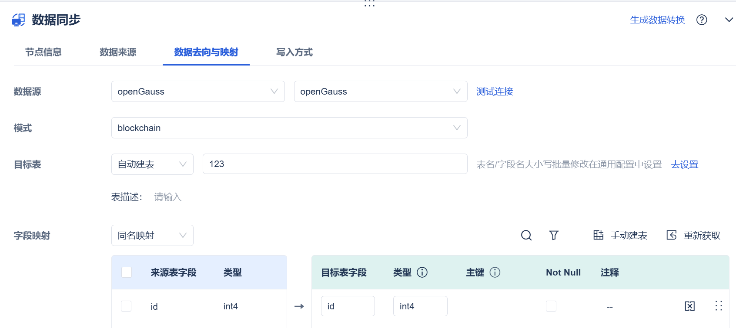The image size is (736, 328).
Task: Toggle select-all source fields checkbox
Action: point(127,272)
